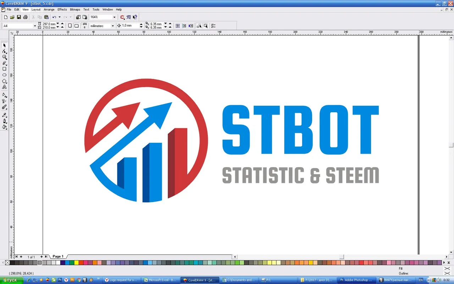This screenshot has height=284, width=454.
Task: Toggle Snap to Objects
Action: tap(191, 26)
